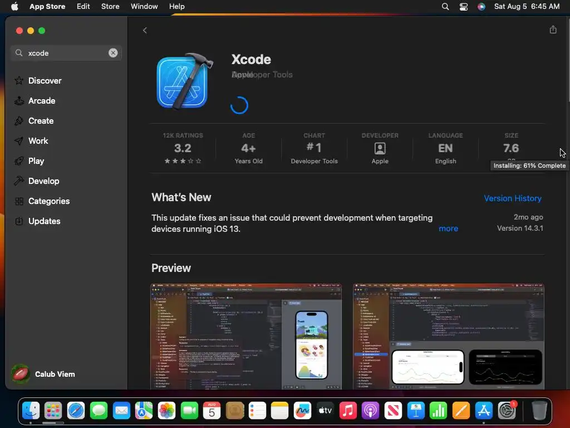570x428 pixels.
Task: Click the 12K Ratings 3.2 stat
Action: 183,148
